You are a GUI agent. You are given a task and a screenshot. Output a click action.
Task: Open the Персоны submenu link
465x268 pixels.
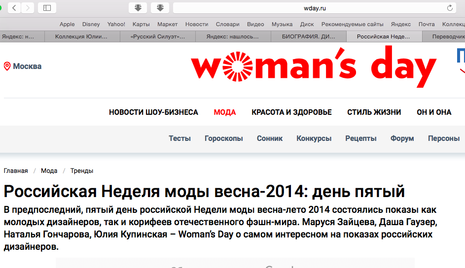(x=444, y=138)
